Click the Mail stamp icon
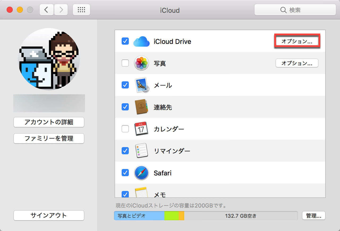The width and height of the screenshot is (340, 231). click(x=142, y=85)
